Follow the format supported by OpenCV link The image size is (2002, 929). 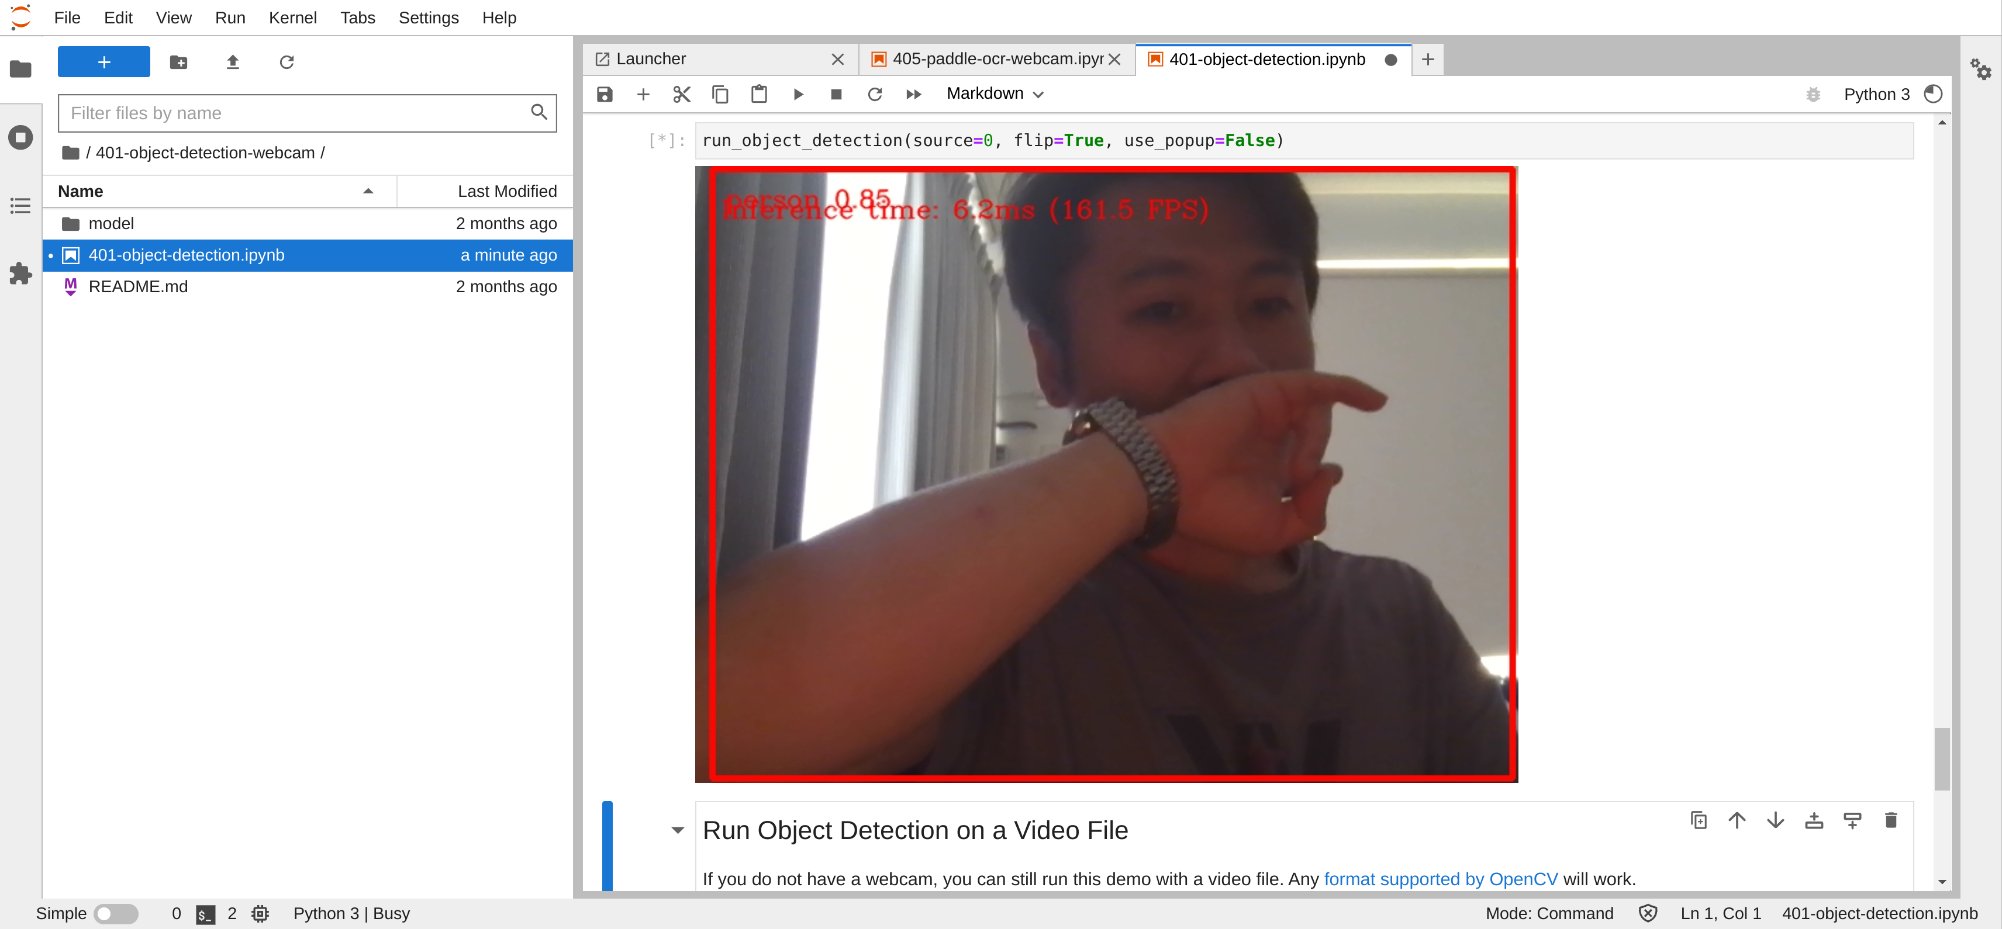pos(1441,879)
